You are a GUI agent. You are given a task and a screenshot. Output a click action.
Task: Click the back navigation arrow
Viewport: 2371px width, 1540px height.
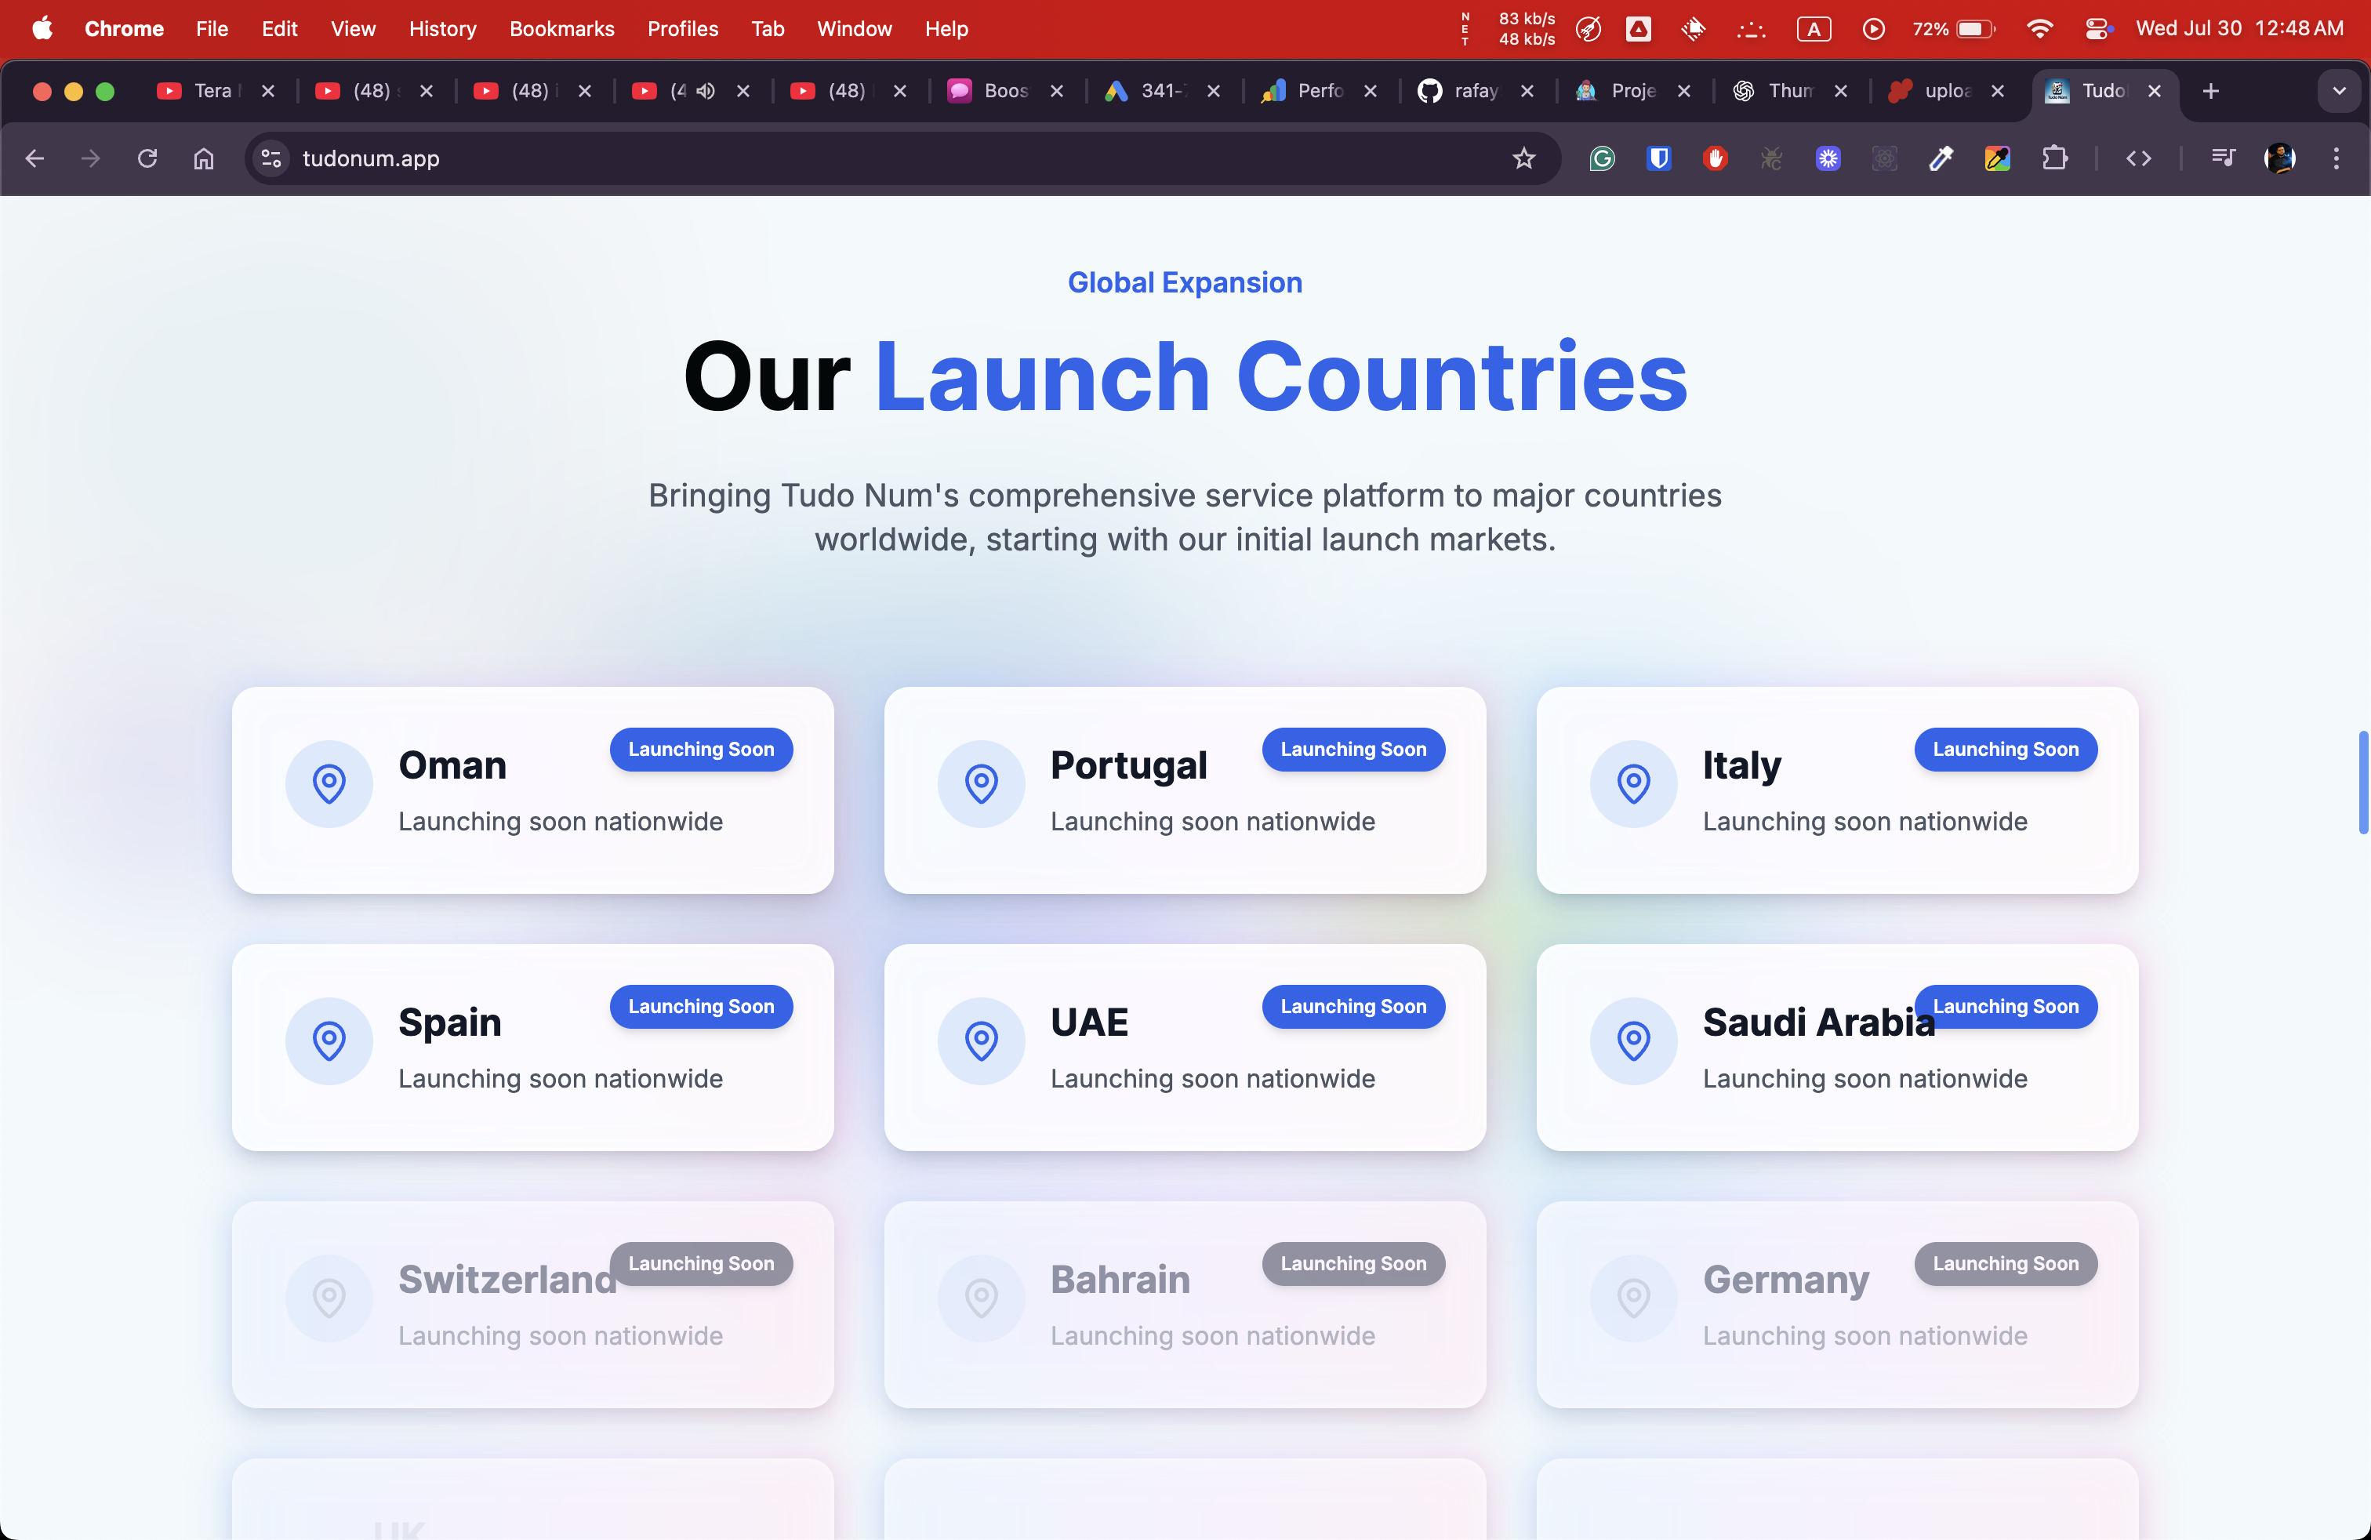(34, 158)
